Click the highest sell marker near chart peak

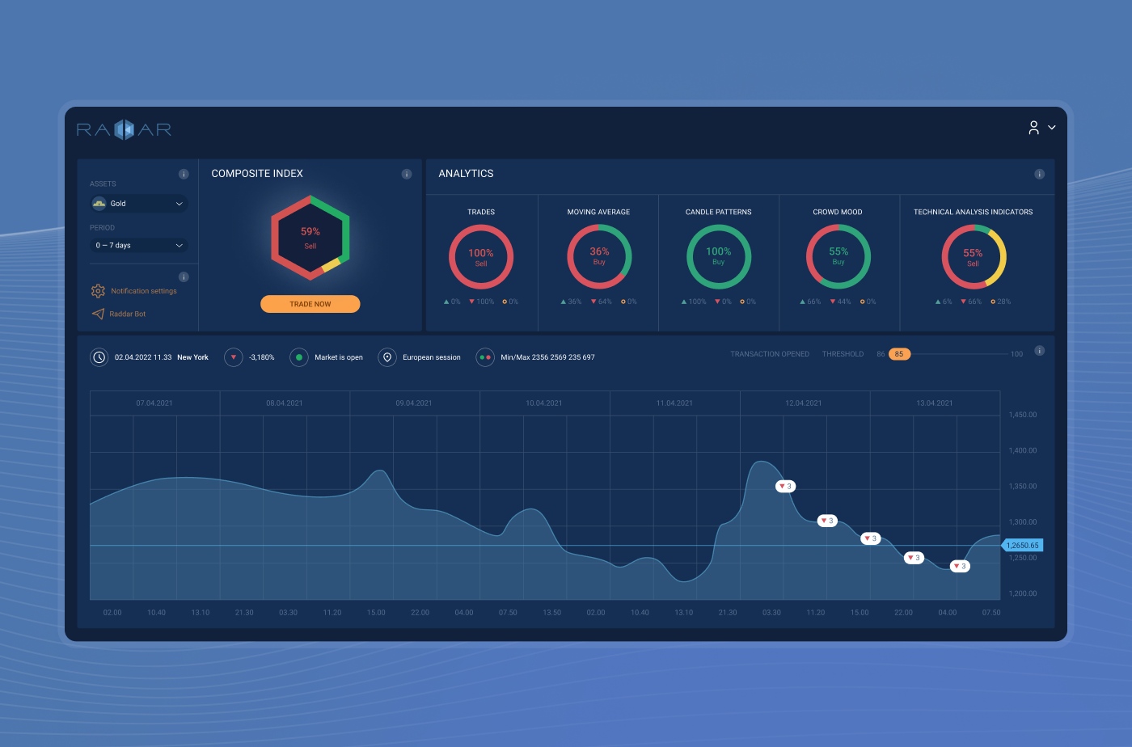coord(785,487)
